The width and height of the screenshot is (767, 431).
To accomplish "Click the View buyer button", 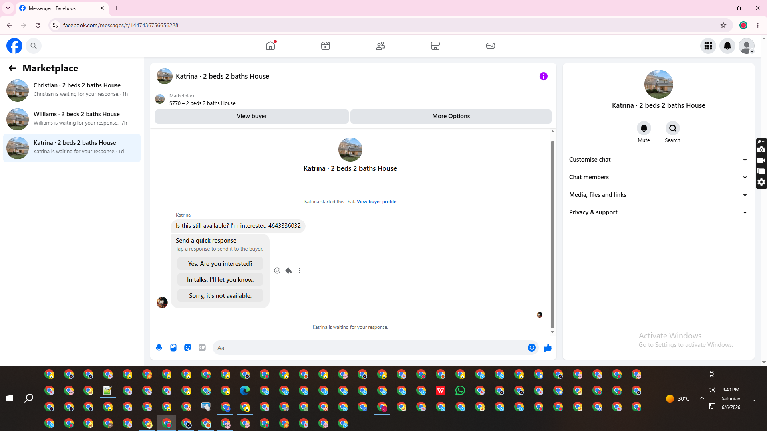I will tap(252, 116).
